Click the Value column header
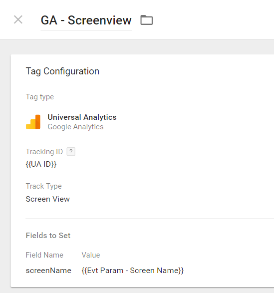 pos(91,255)
